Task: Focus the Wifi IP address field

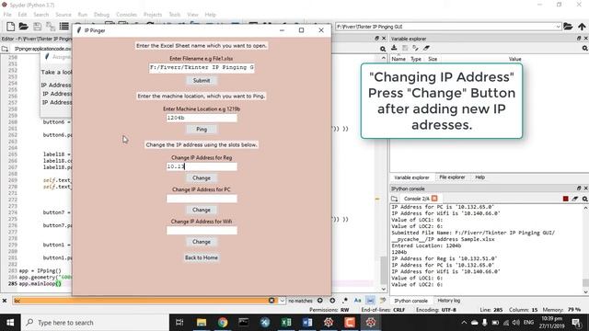Action: (202, 231)
